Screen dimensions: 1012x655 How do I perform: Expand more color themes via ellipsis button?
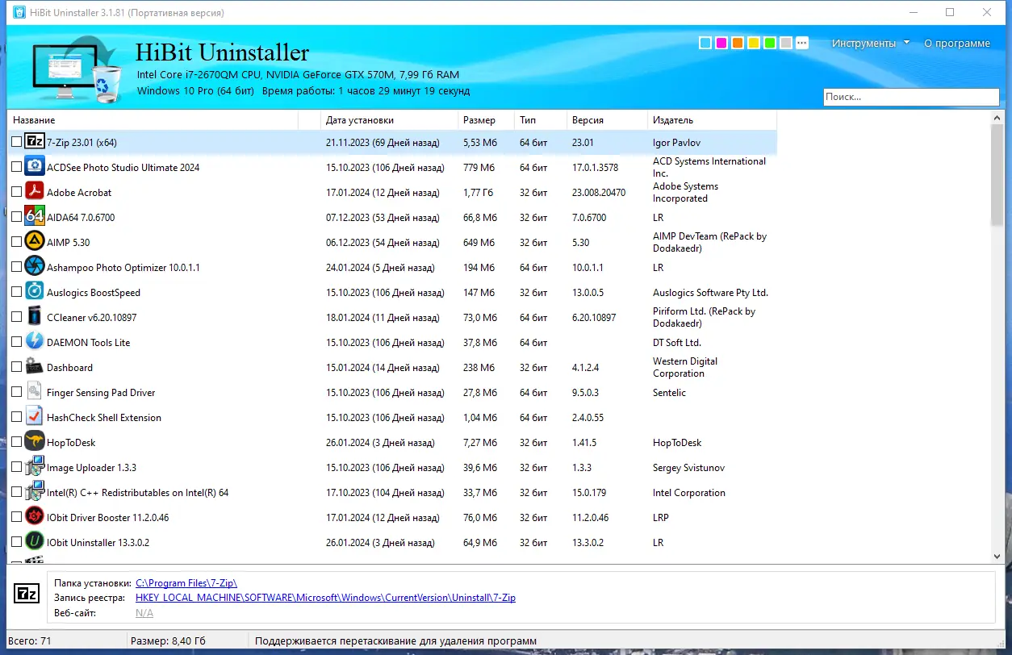pyautogui.click(x=801, y=44)
